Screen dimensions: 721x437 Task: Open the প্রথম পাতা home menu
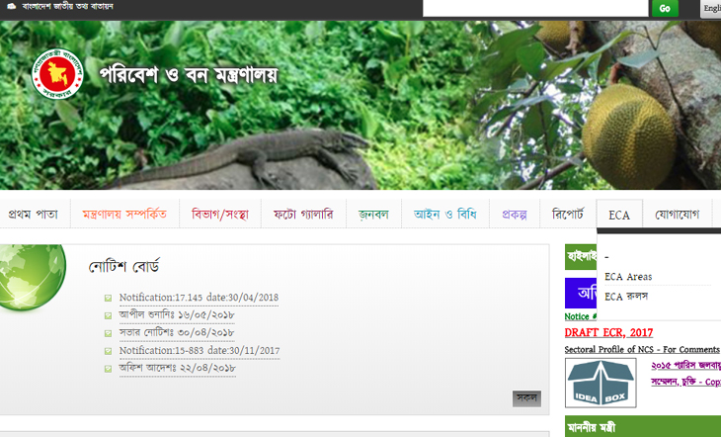coord(34,214)
